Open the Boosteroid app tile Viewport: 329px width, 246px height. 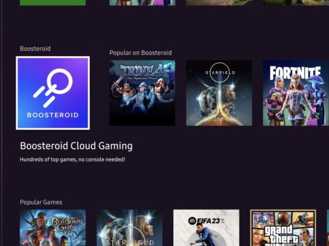[x=53, y=93]
